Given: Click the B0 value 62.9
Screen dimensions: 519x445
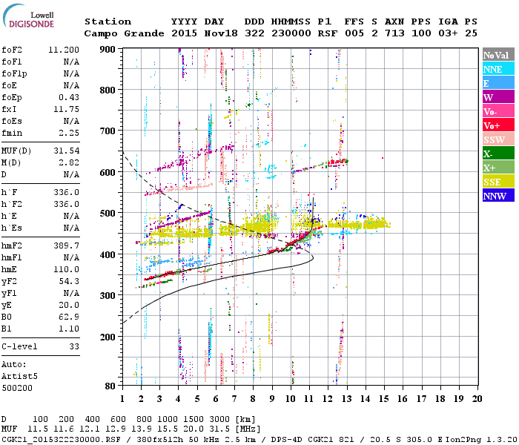Looking at the screenshot, I should click(x=69, y=317).
